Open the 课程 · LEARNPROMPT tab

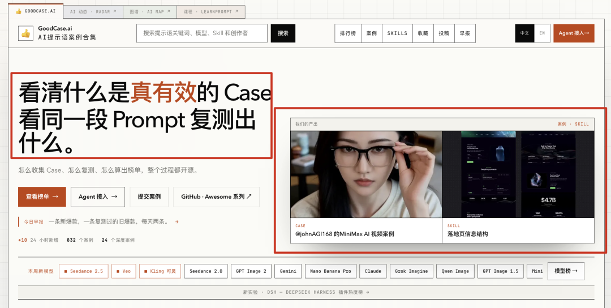click(211, 12)
